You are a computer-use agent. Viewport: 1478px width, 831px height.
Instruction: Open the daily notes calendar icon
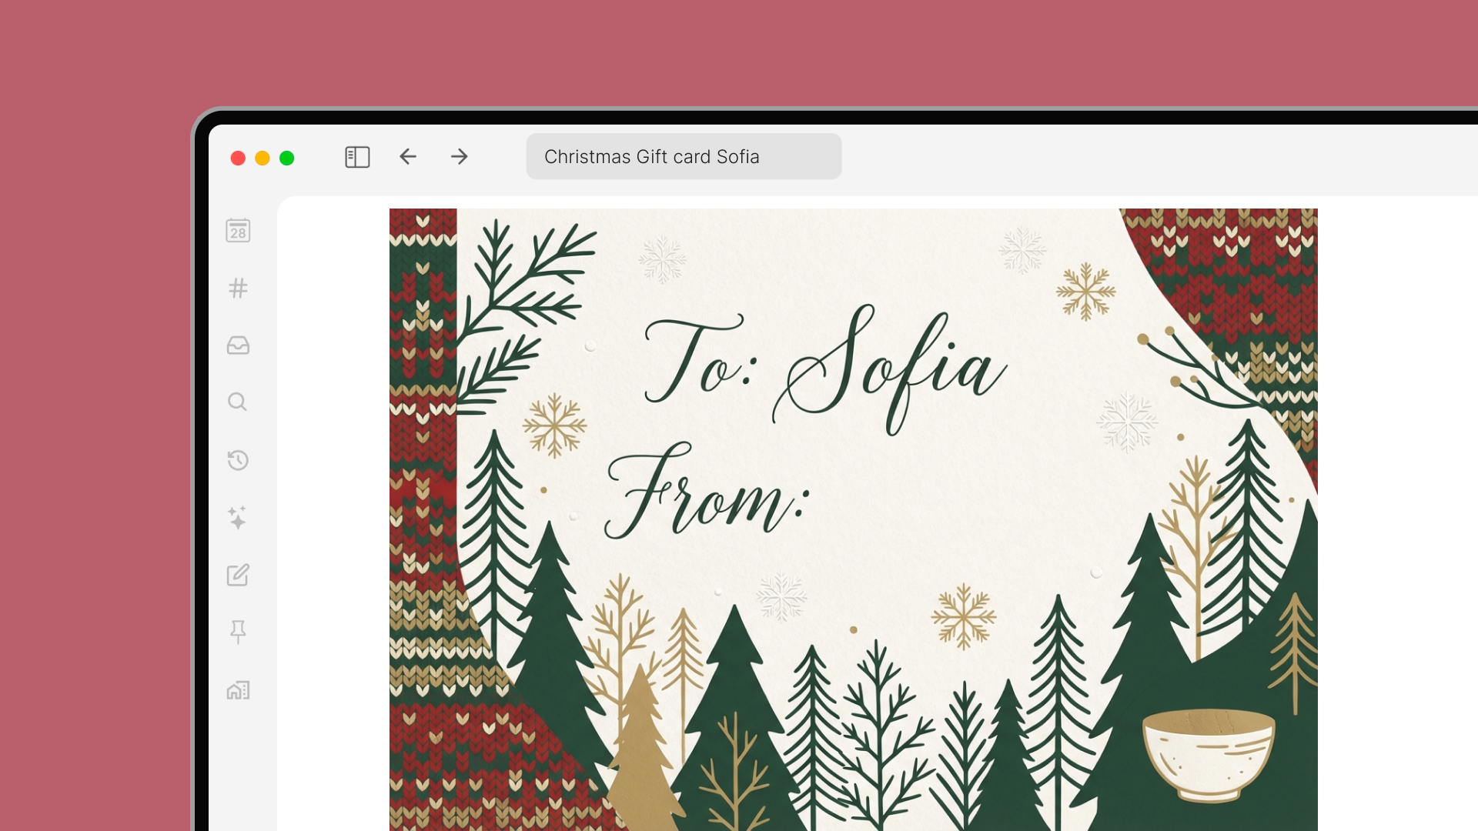click(x=238, y=231)
